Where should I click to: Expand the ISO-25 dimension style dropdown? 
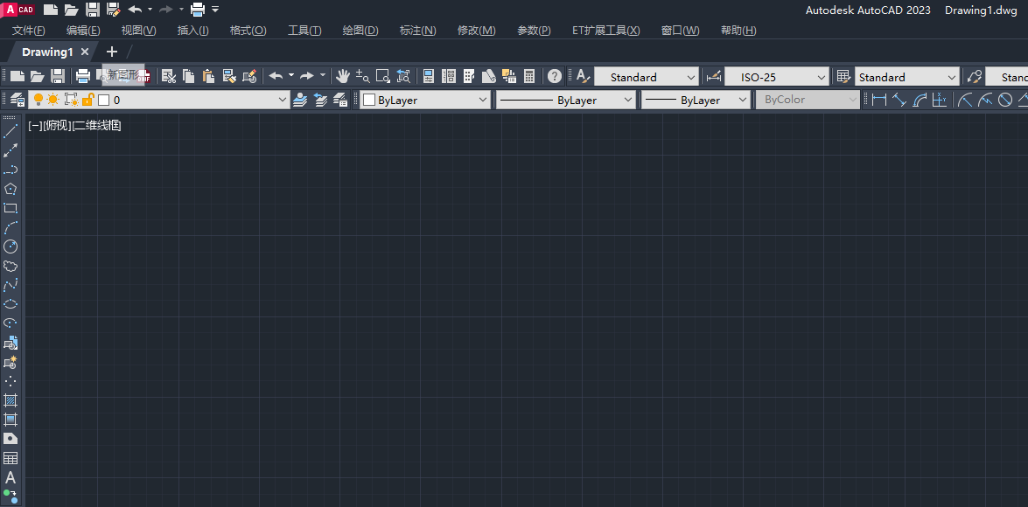[x=821, y=77]
